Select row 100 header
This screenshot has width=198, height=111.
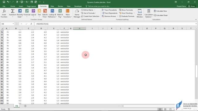point(2,98)
